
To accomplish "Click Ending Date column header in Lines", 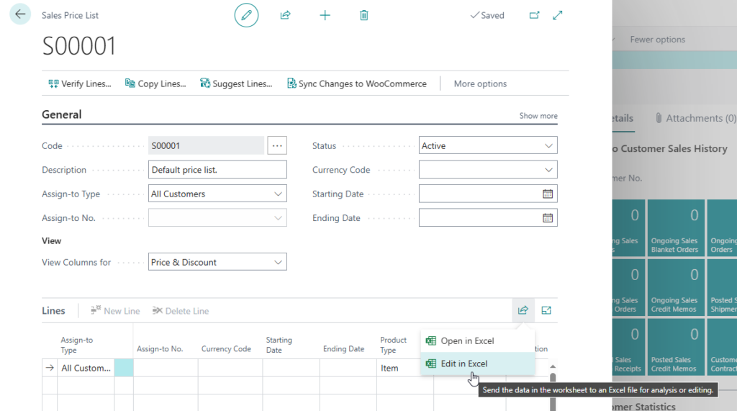I will [x=343, y=349].
